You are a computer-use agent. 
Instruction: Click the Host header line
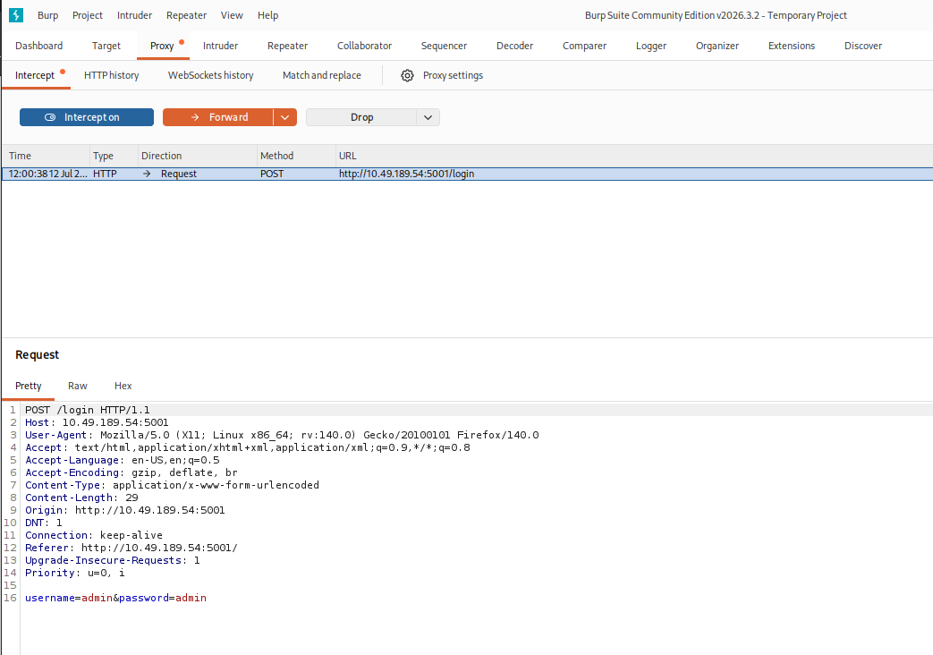(97, 422)
